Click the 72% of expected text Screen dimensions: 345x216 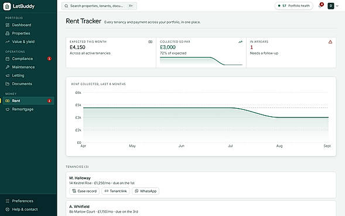173,53
